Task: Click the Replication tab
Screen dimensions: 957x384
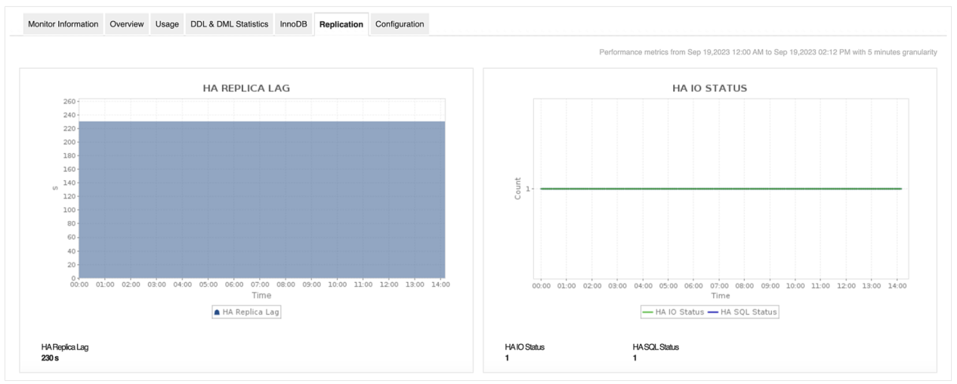Action: coord(341,24)
